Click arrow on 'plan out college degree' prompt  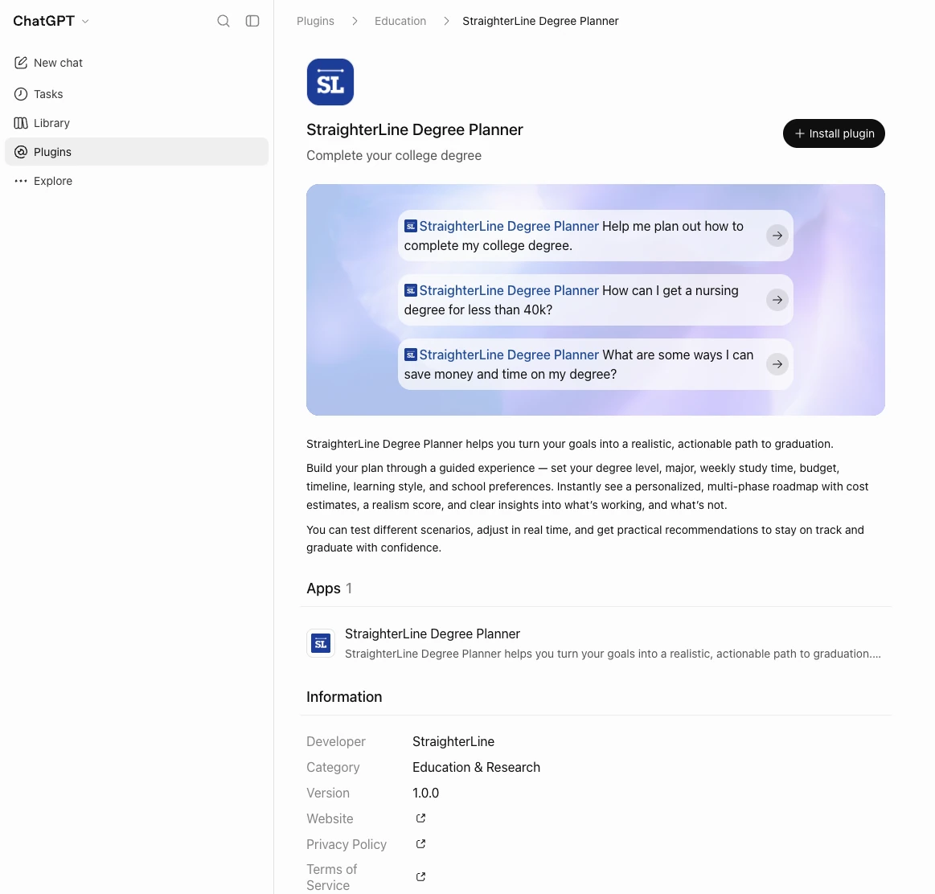pos(777,236)
